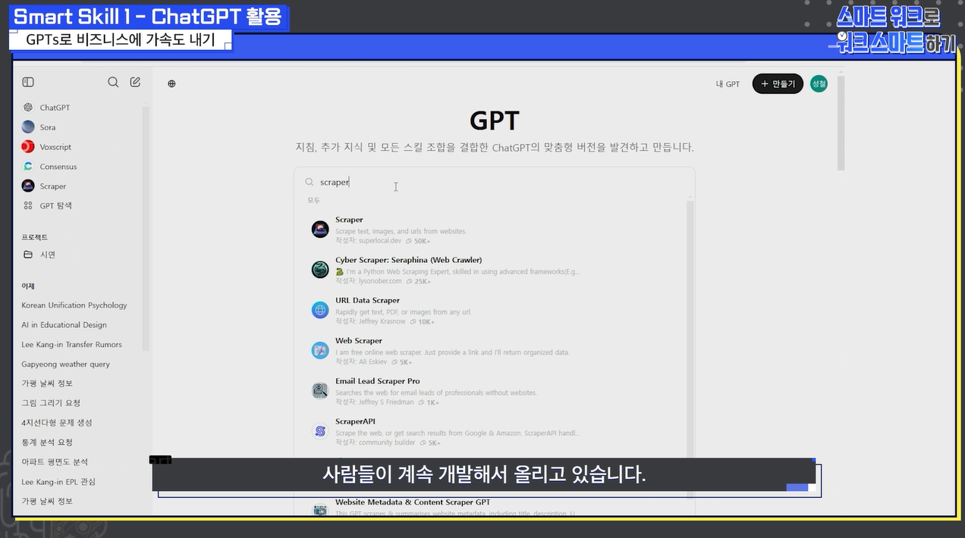Image resolution: width=965 pixels, height=538 pixels.
Task: Open chat 그림 그리기 요청
Action: [x=51, y=403]
